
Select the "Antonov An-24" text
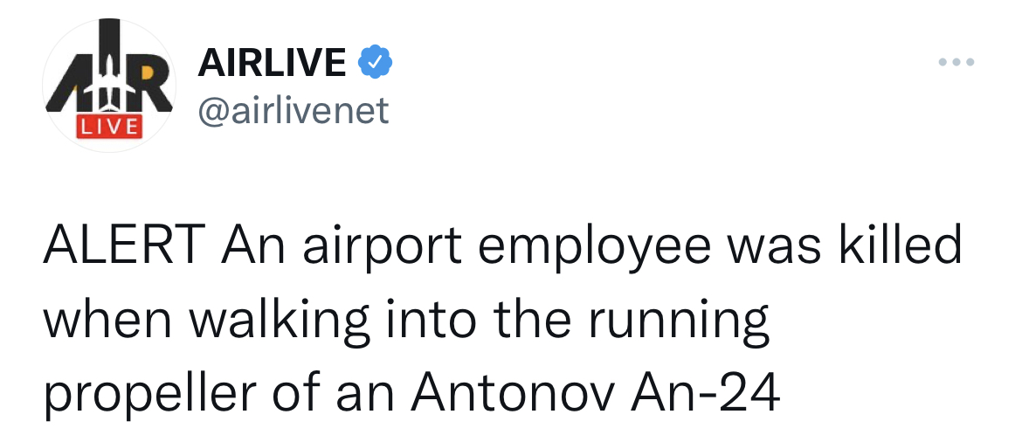596,393
